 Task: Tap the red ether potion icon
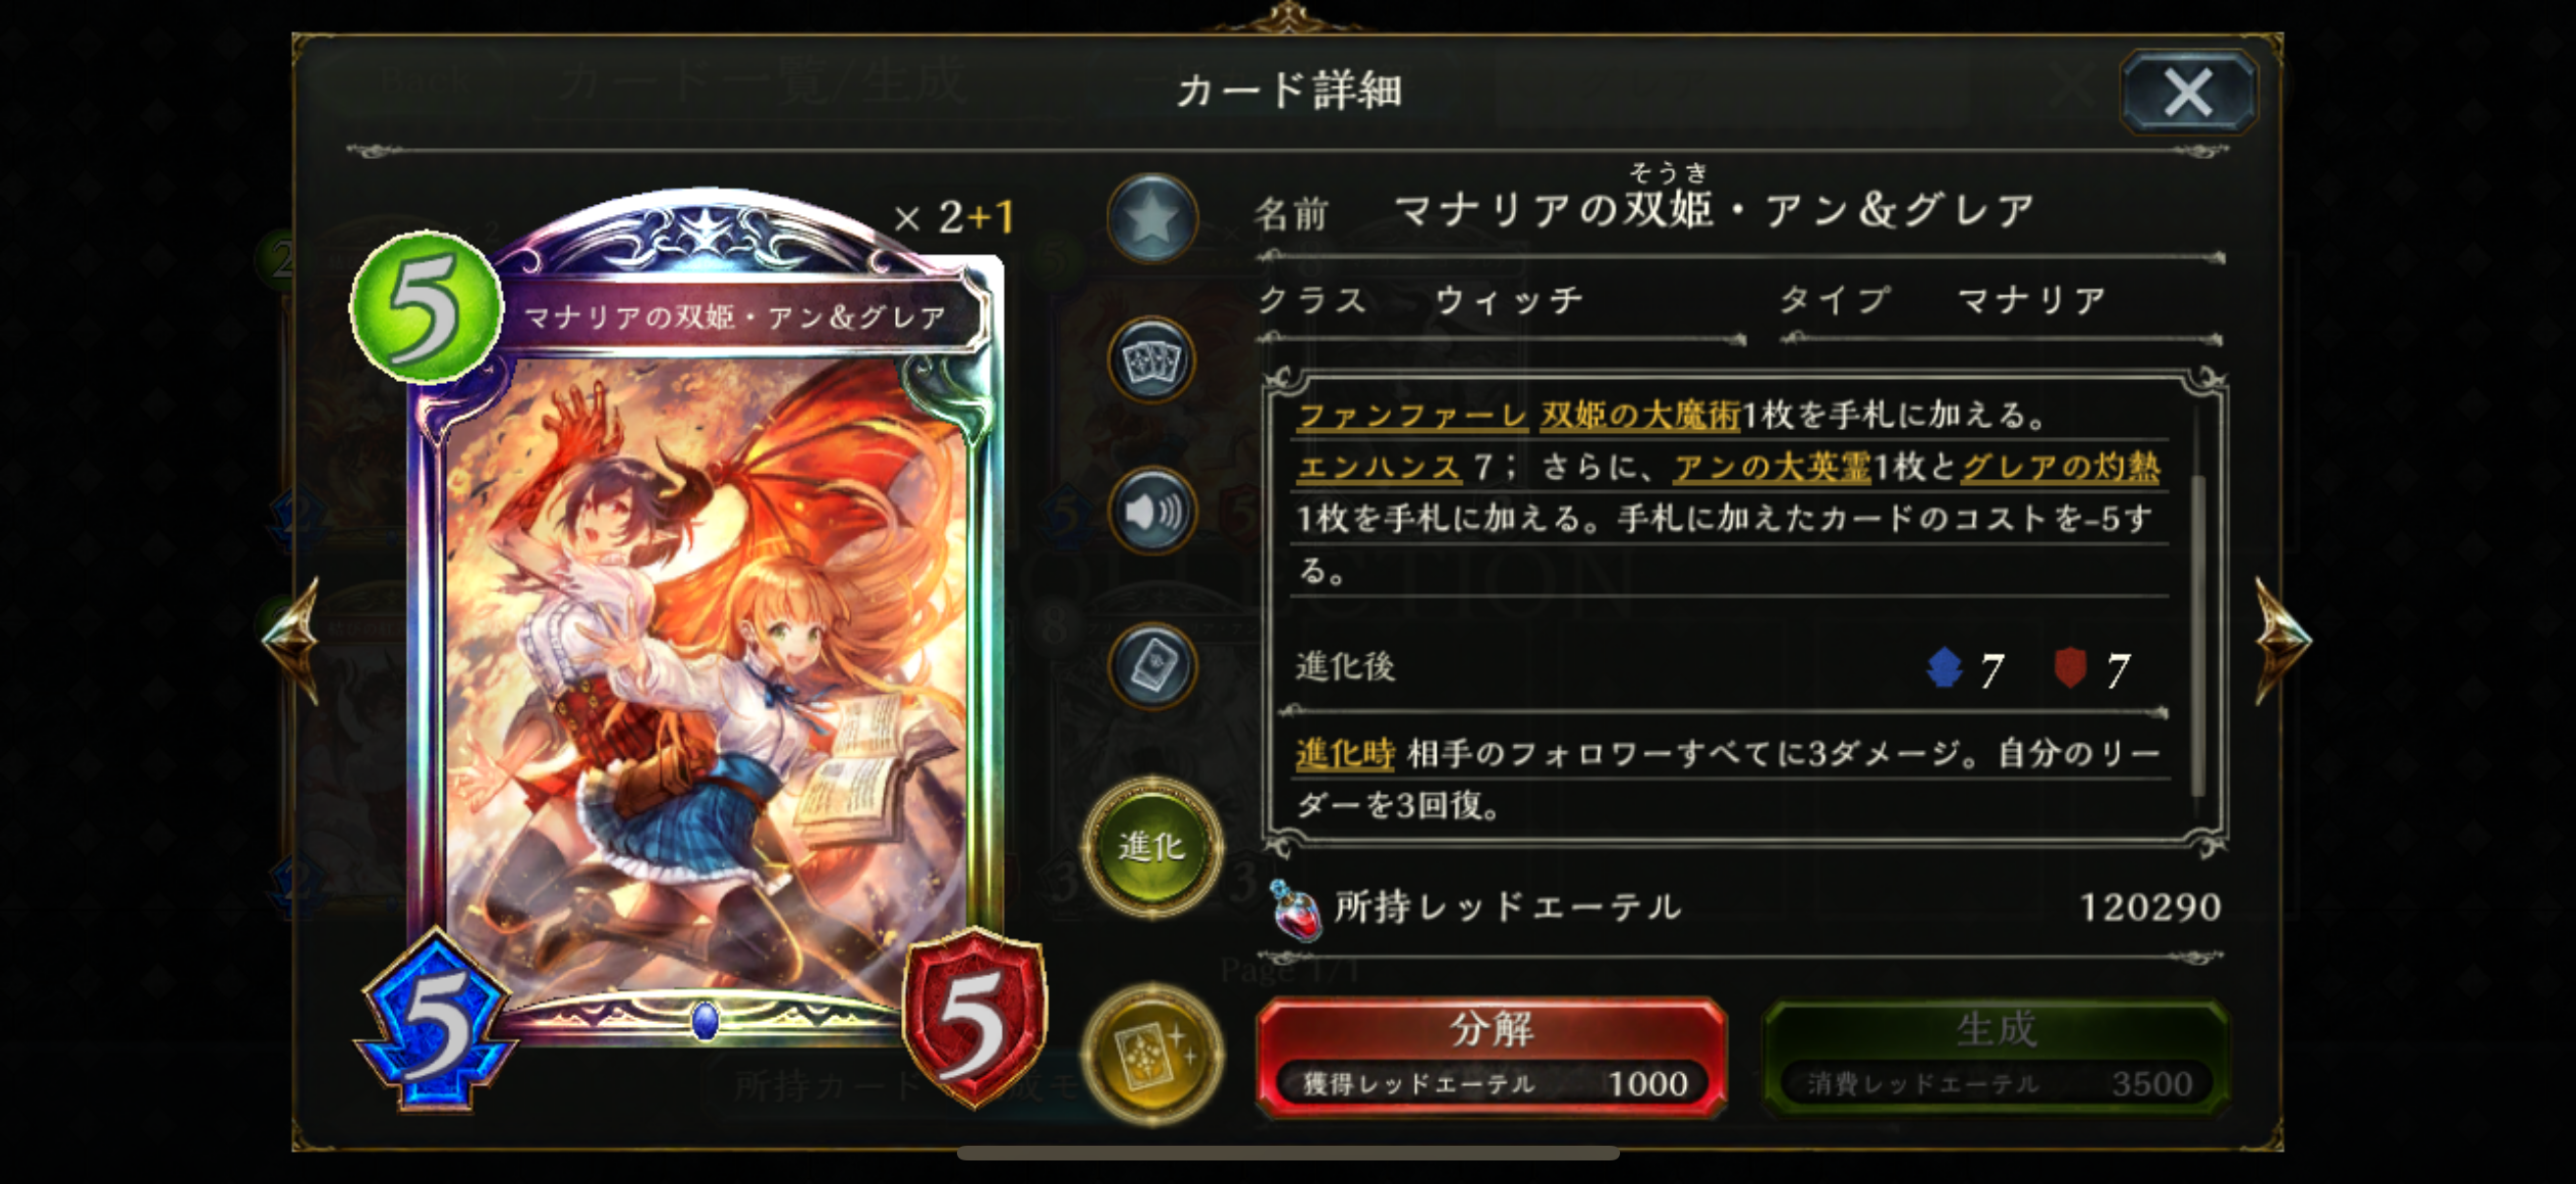pyautogui.click(x=1295, y=909)
